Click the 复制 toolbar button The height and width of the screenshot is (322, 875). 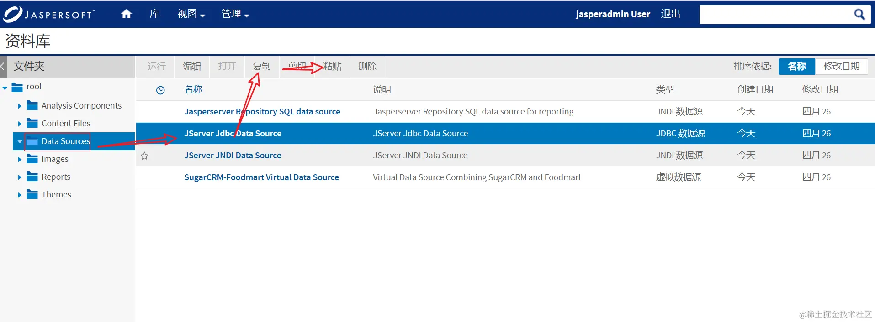[262, 67]
